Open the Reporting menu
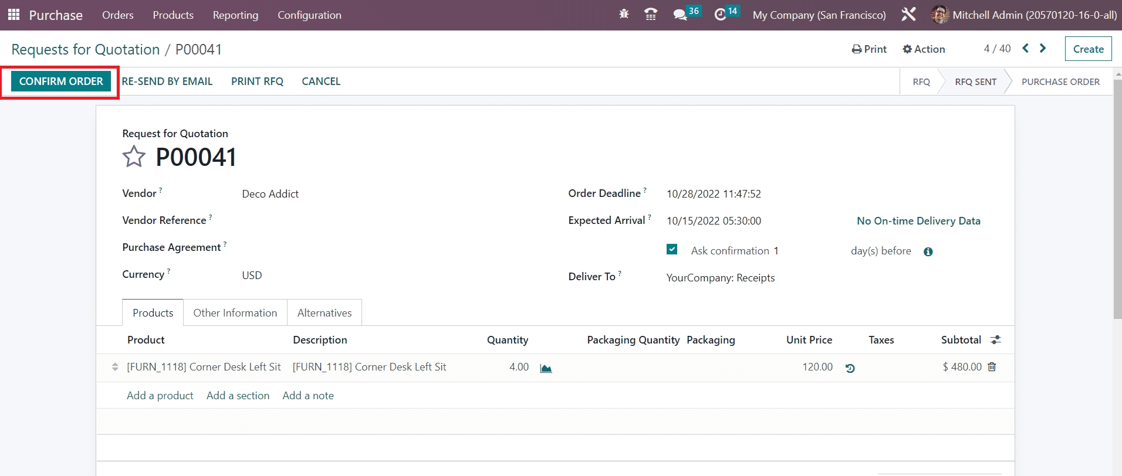The width and height of the screenshot is (1122, 476). [235, 15]
